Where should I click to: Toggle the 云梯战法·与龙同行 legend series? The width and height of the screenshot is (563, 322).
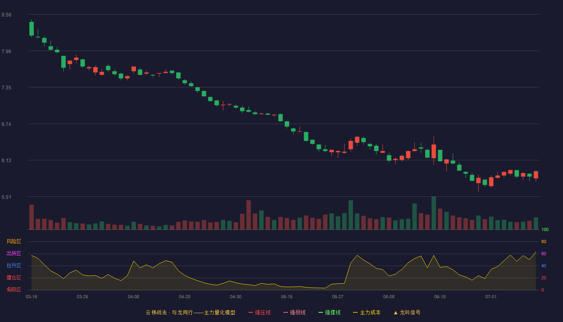[x=191, y=312]
